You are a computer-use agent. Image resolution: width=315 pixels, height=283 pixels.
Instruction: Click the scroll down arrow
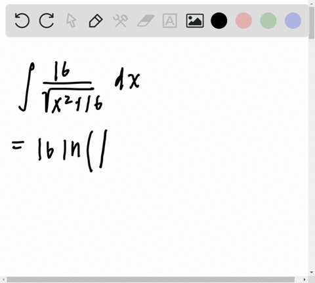click(x=312, y=273)
